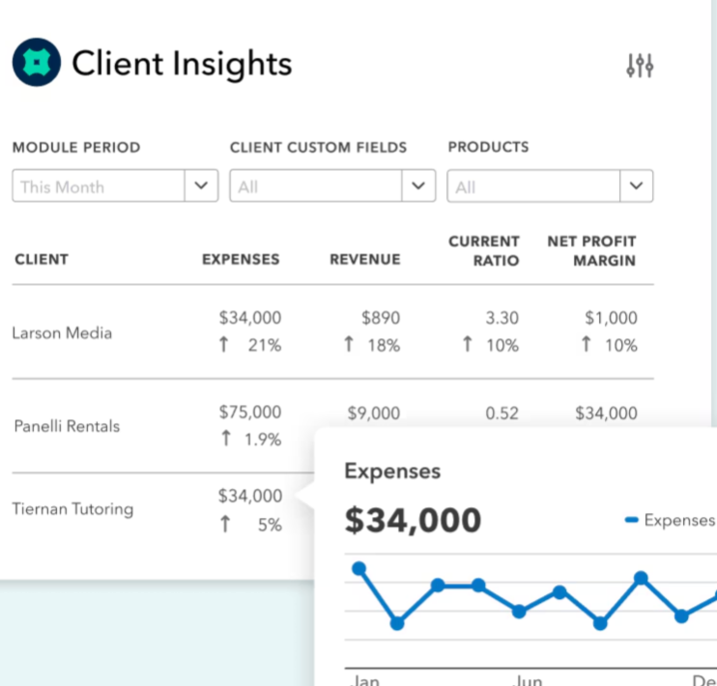Select Larson Media revenue $890 value
This screenshot has width=717, height=686.
pyautogui.click(x=381, y=318)
